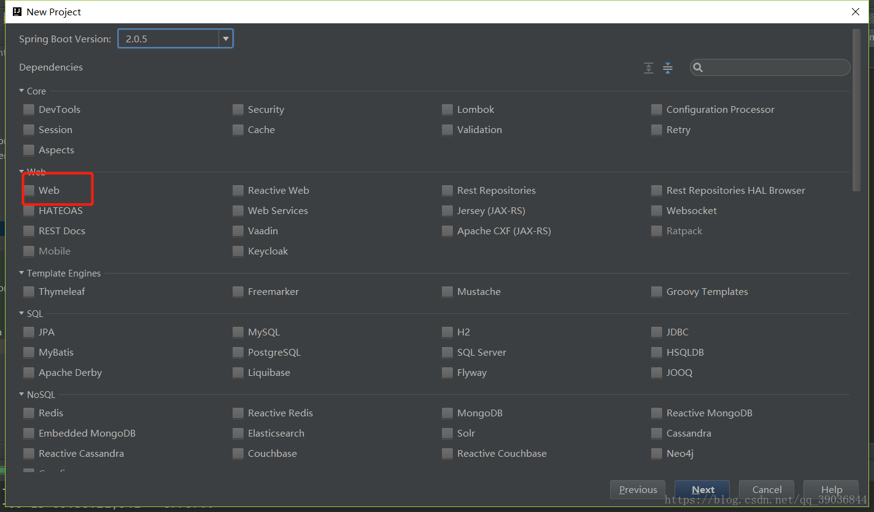Tick the MyBatis checkbox
The width and height of the screenshot is (874, 512).
coord(29,353)
